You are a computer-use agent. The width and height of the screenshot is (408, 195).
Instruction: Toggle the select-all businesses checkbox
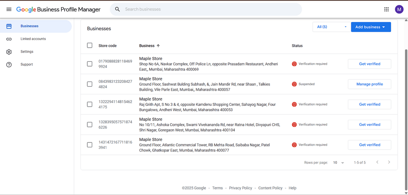(x=90, y=46)
